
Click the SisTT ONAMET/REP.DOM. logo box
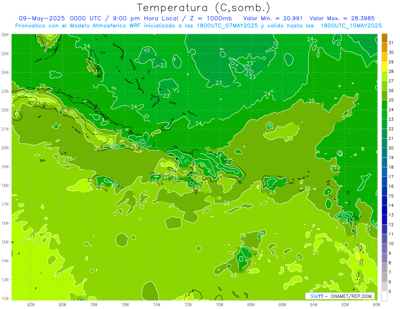(x=340, y=296)
